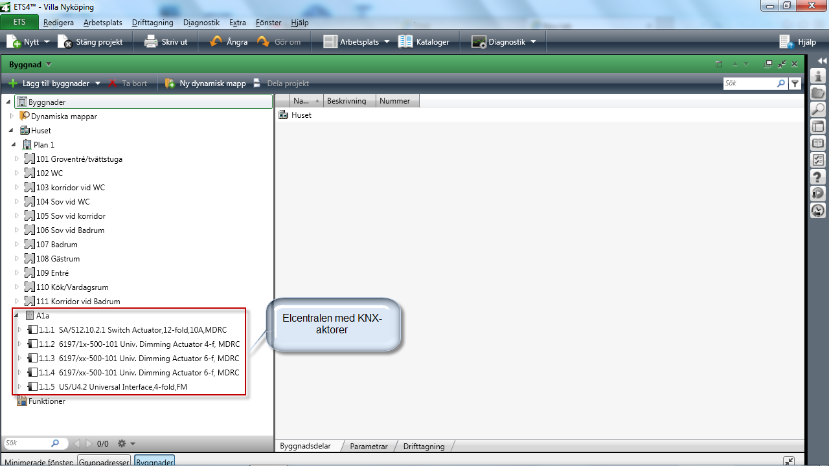Open the dropdown arrow next to Nytt
Viewport: 829px width, 466px height.
tap(46, 42)
